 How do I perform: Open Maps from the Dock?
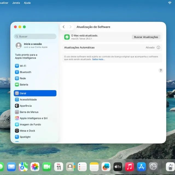click(x=23, y=167)
